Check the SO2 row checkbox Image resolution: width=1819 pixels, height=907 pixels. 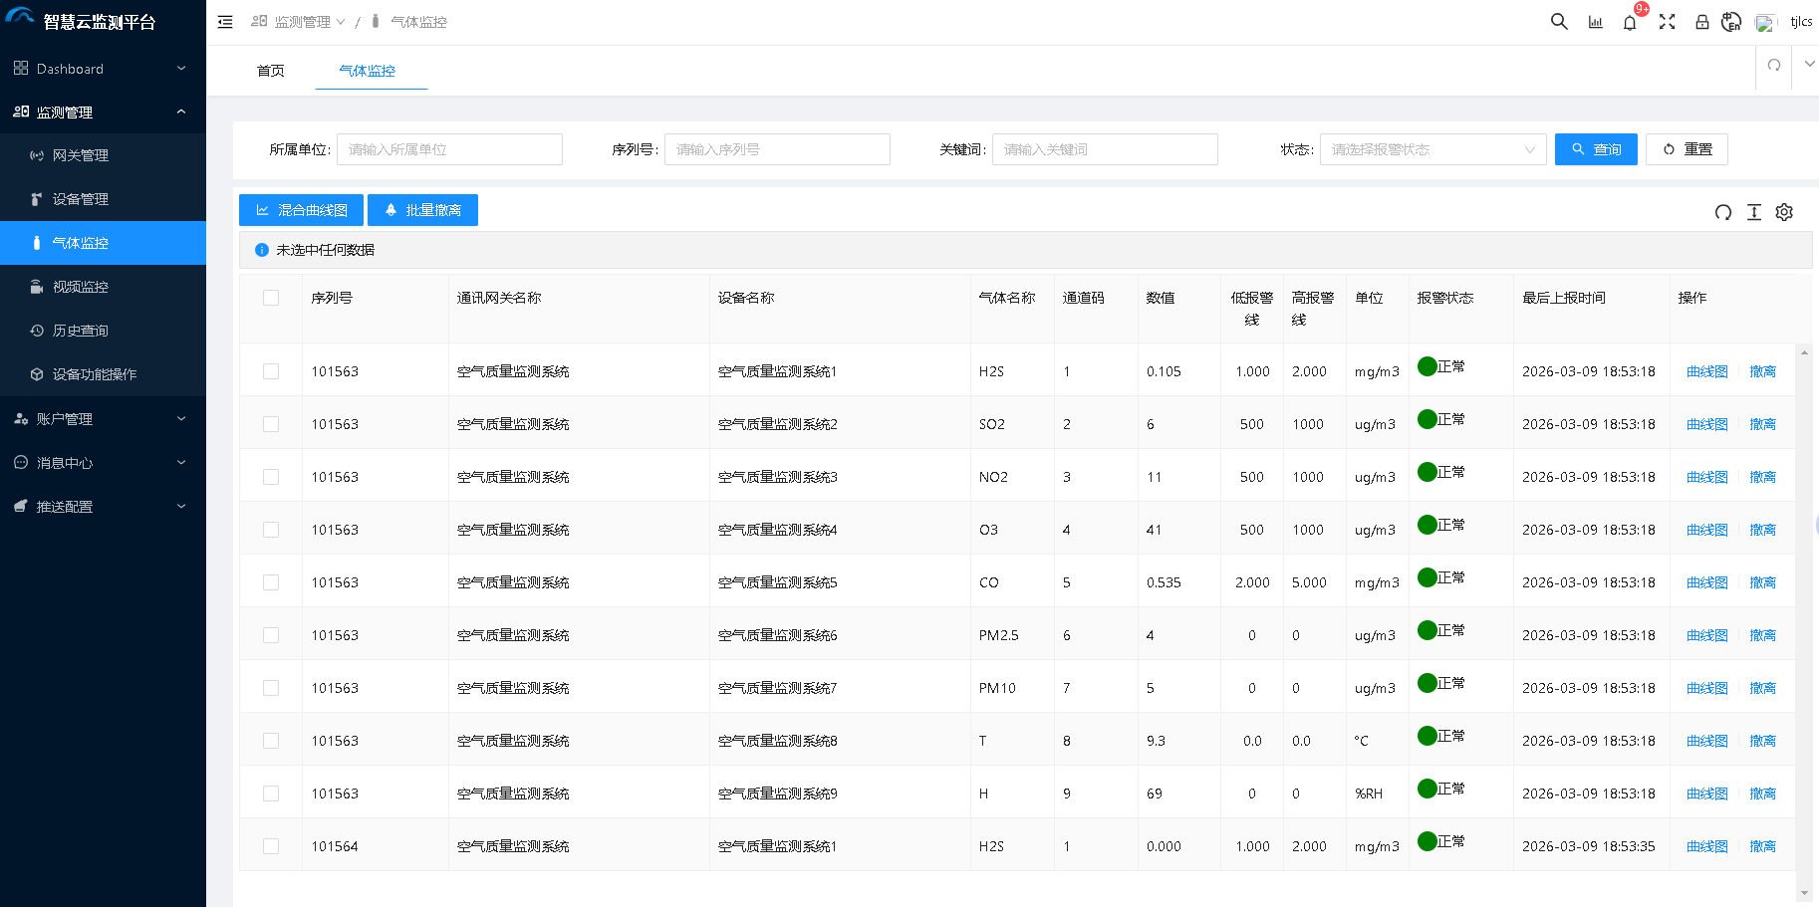[x=271, y=424]
